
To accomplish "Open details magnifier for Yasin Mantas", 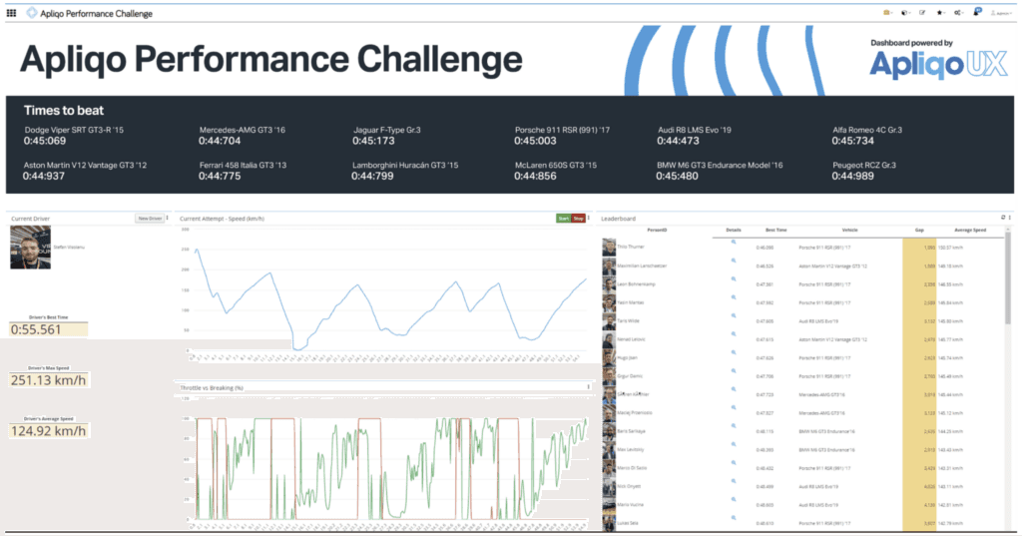I will [x=734, y=296].
